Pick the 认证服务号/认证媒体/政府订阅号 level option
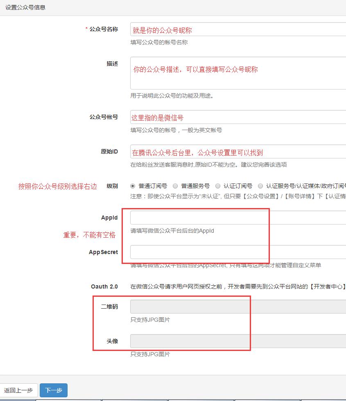346x401 pixels. [x=261, y=185]
